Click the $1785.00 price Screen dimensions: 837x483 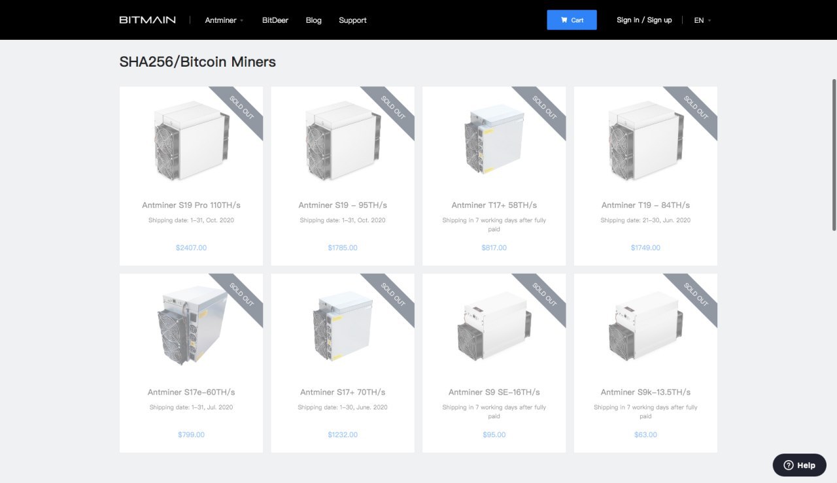(343, 248)
